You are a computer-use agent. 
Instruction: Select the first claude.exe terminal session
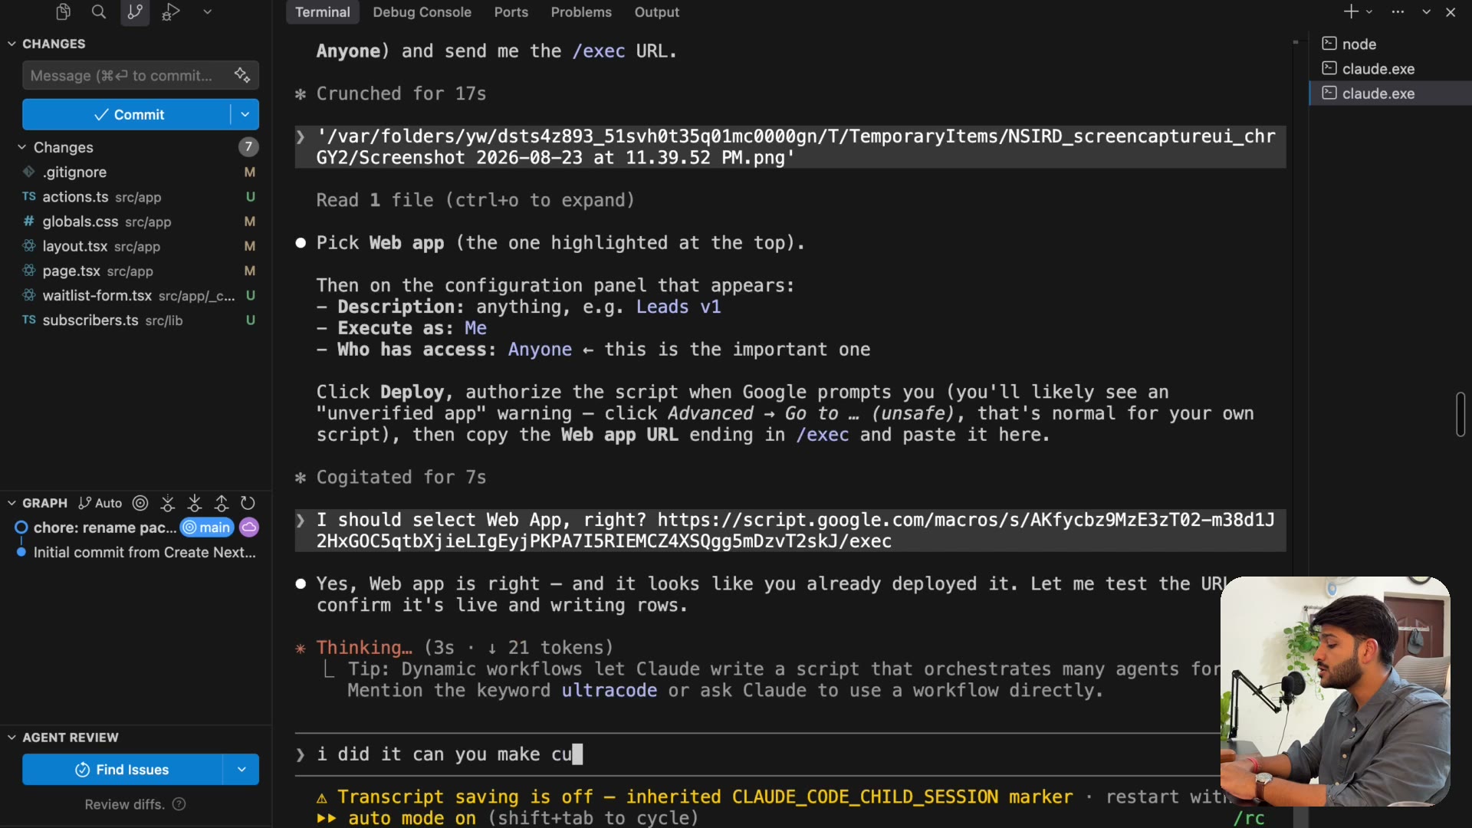pos(1389,69)
